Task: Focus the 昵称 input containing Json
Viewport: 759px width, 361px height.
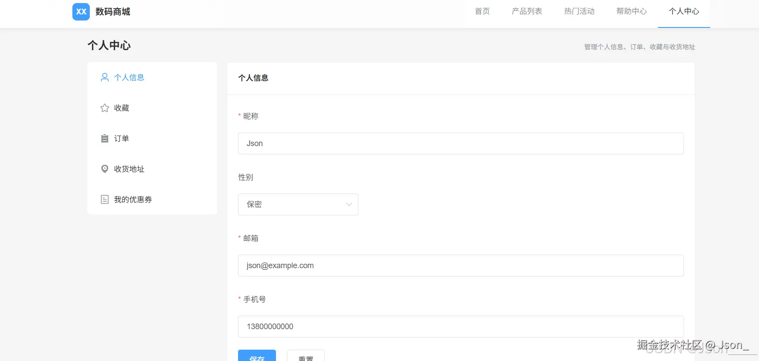Action: [461, 143]
